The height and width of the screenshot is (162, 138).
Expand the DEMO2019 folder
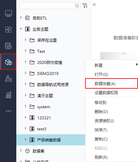25,73
